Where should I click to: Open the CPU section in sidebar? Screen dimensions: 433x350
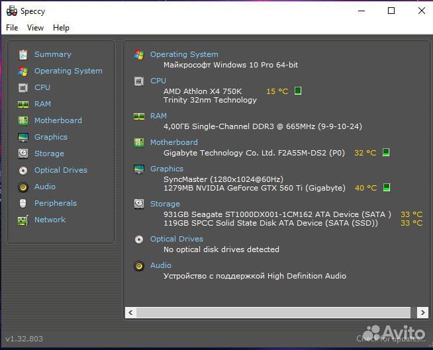(42, 87)
